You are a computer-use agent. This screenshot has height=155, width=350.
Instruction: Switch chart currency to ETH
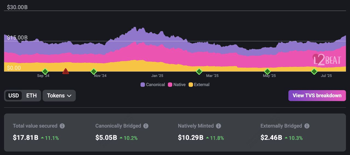tap(31, 96)
